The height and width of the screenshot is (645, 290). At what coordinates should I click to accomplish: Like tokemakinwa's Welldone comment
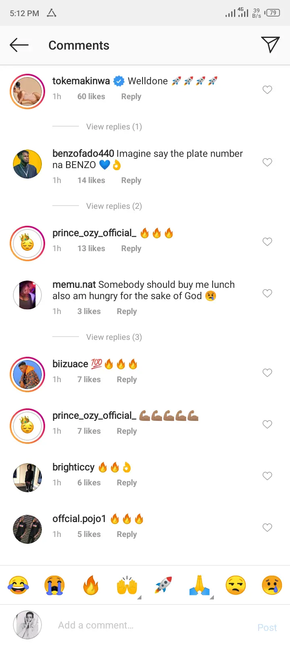point(267,90)
